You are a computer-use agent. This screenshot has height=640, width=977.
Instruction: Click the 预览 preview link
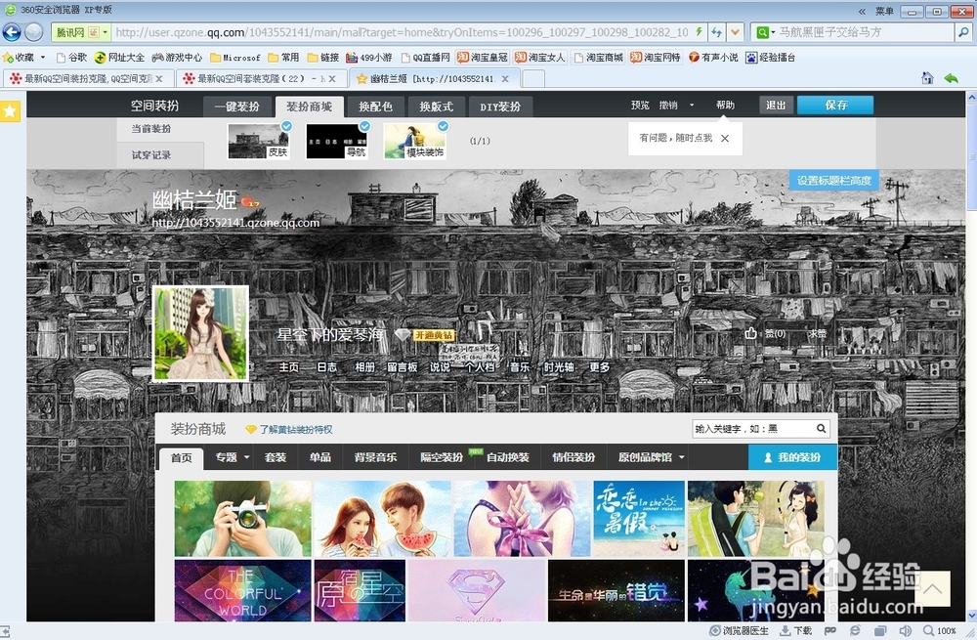click(x=640, y=105)
